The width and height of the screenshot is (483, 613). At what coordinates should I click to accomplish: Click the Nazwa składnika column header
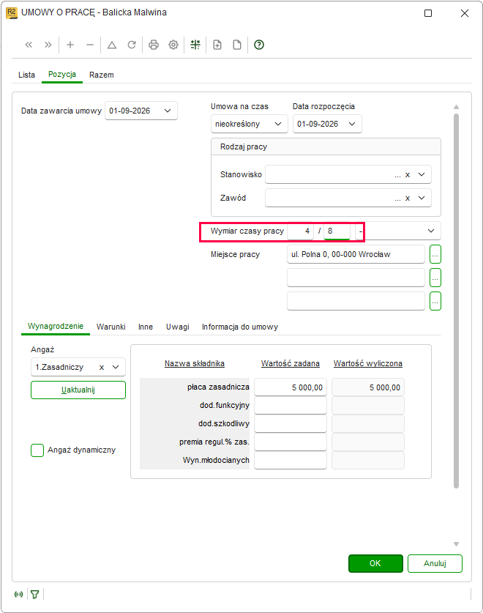click(x=195, y=363)
